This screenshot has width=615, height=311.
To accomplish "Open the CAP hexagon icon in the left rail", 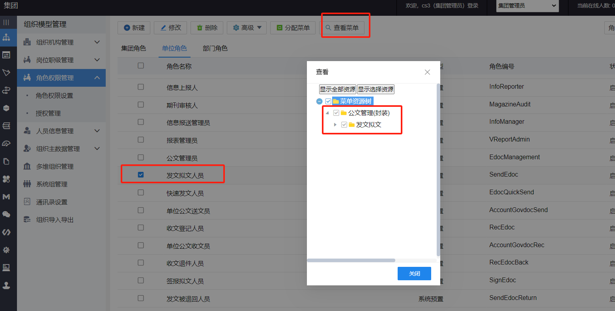I will 6,108.
